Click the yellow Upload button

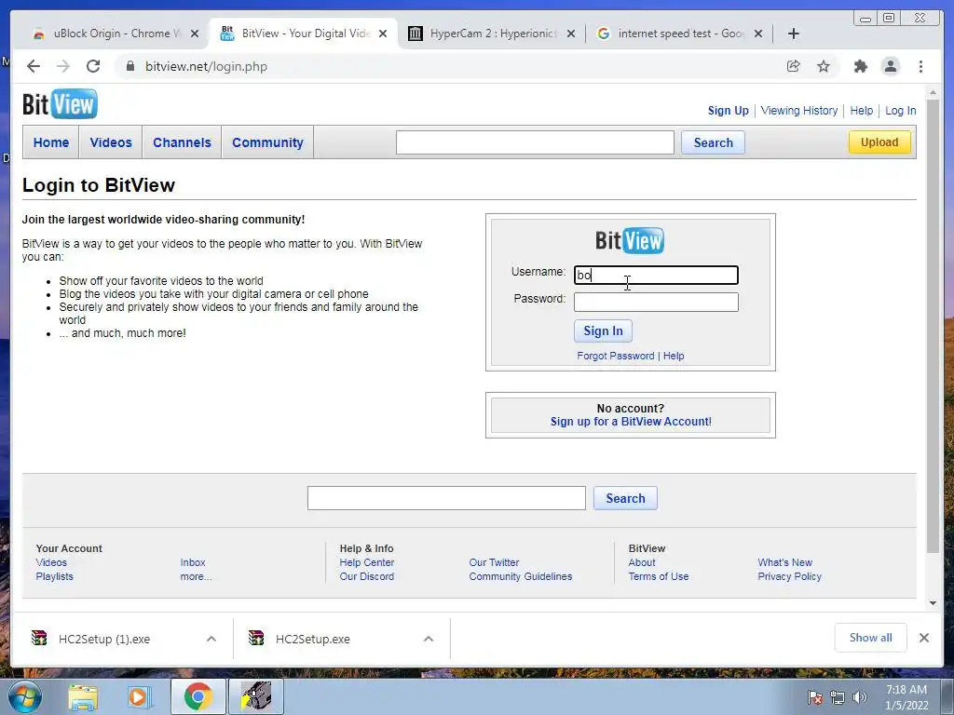879,142
